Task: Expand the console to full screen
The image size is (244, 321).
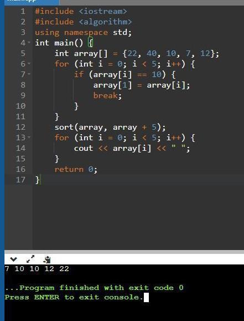Action: tap(30, 259)
